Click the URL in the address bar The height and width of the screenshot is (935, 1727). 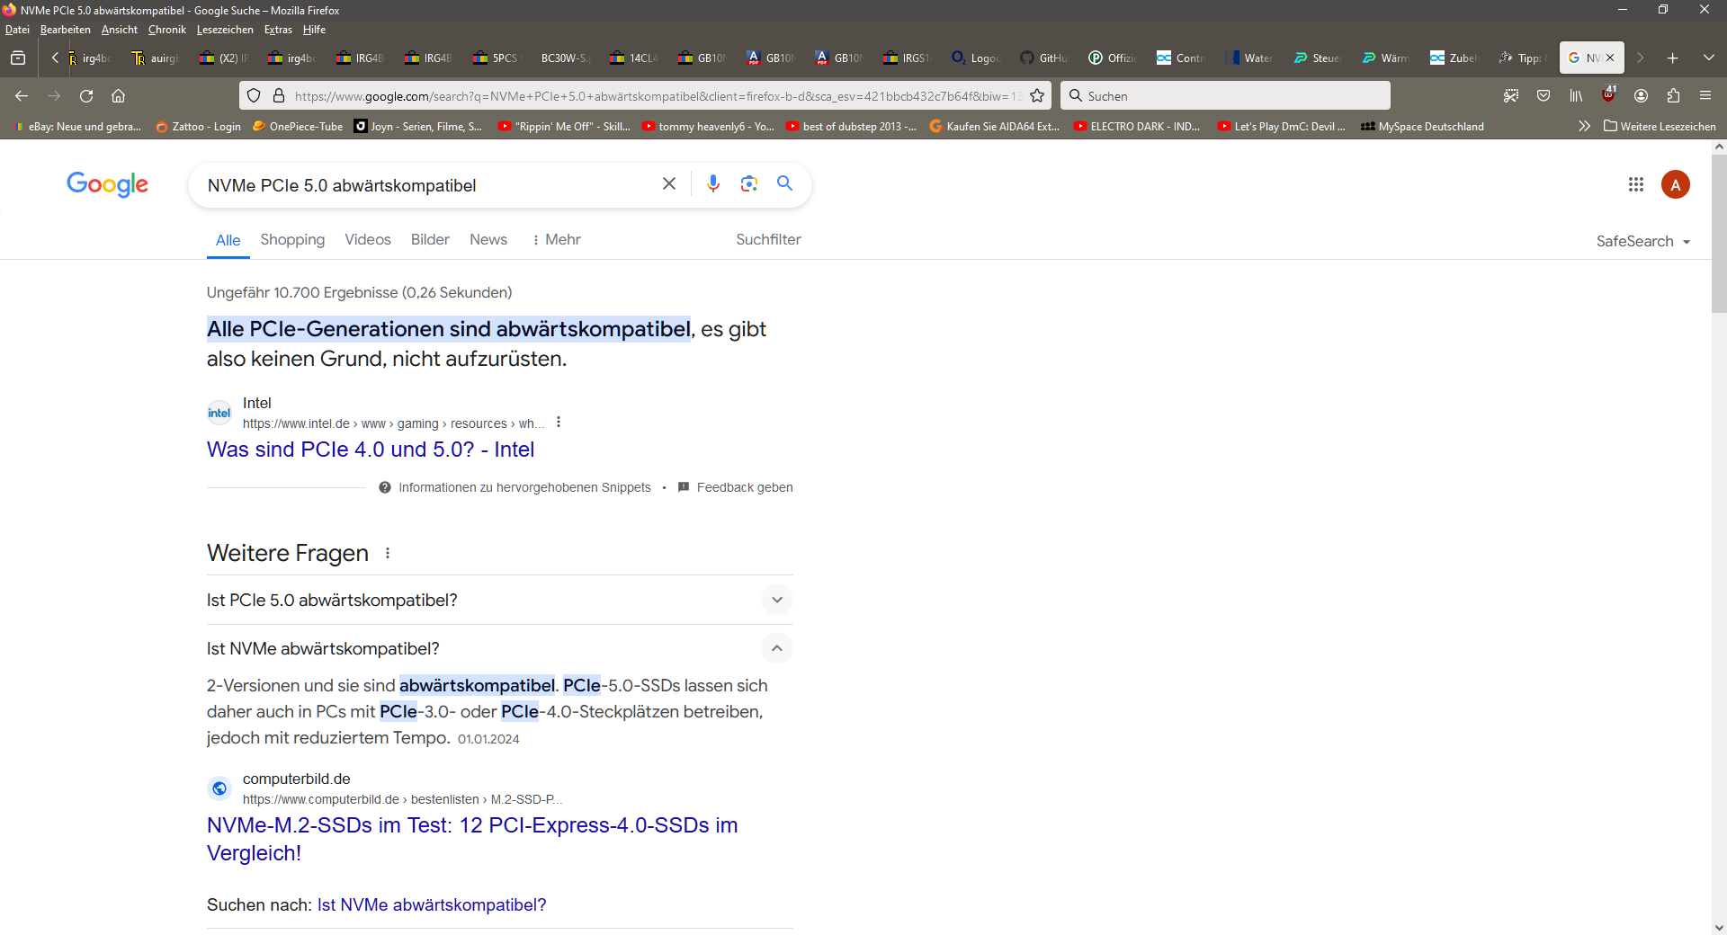coord(657,95)
